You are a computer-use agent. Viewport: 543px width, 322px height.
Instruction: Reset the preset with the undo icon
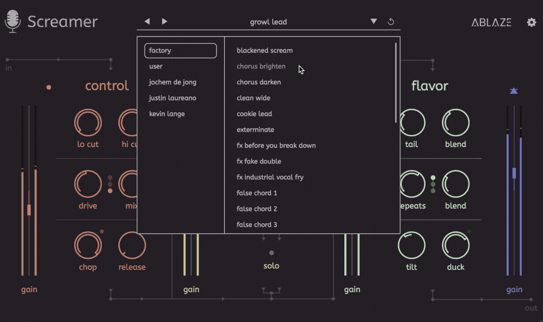tap(391, 22)
